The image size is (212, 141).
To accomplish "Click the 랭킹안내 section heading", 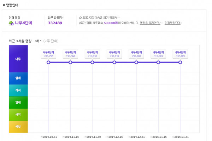I will 12,5.
